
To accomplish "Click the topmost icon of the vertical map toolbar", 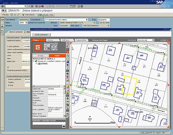I will 68,43.
